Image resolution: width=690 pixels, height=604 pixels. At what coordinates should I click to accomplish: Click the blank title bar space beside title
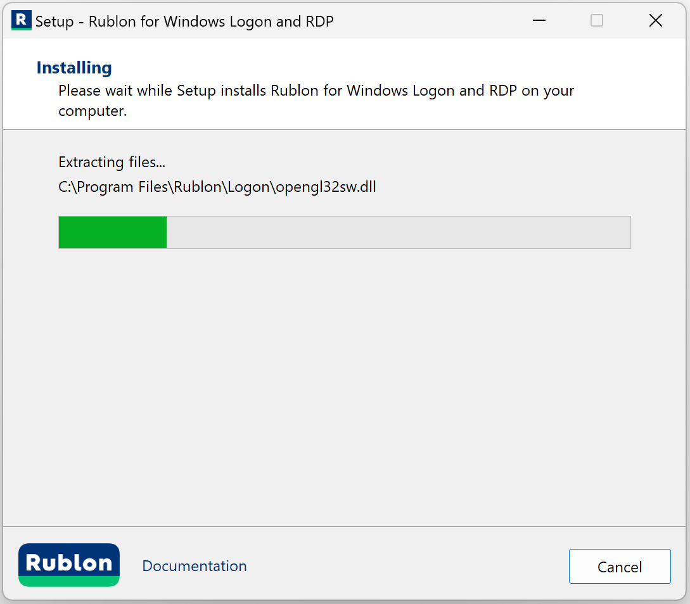tap(431, 22)
